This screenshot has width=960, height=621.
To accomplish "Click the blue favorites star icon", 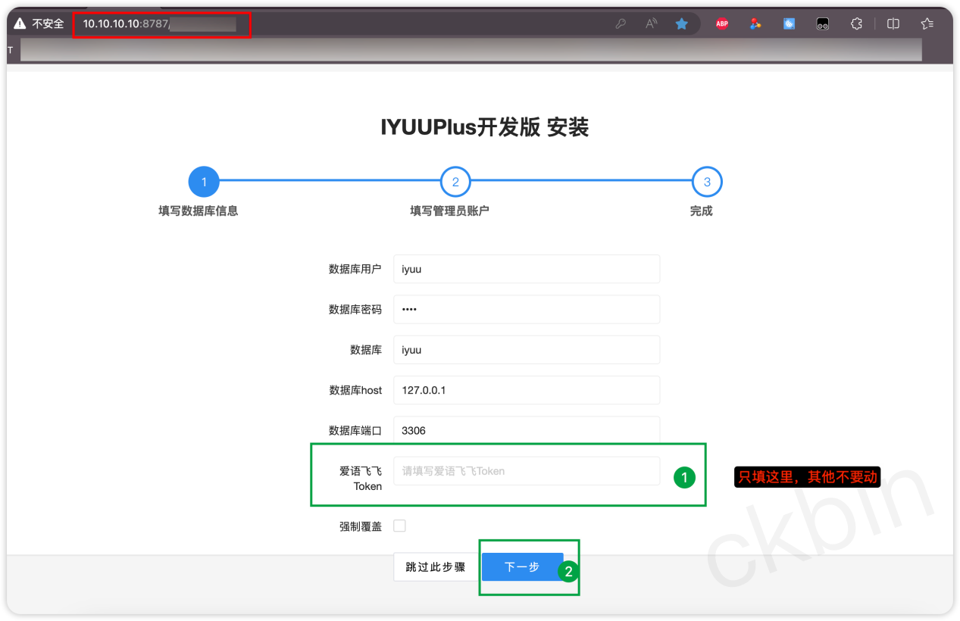I will (x=681, y=24).
